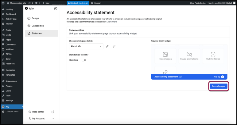The height and width of the screenshot is (125, 237).
Task: Expand the My Account chevron
Action: [x=53, y=118]
